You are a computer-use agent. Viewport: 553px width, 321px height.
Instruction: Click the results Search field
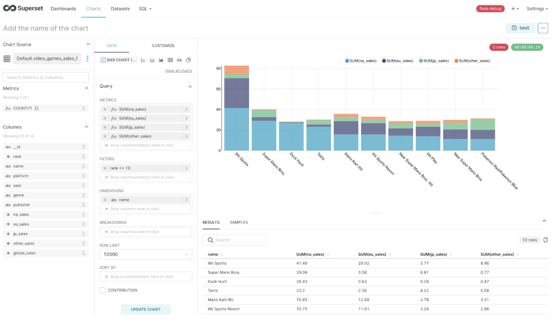click(x=235, y=240)
